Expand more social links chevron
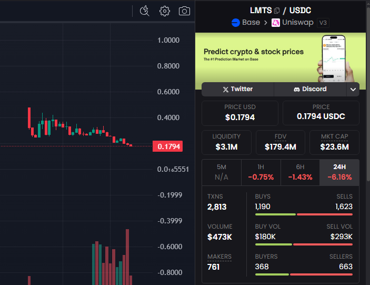 [x=353, y=89]
